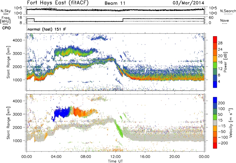
Task: Click the 'Fort Hays East (fitACF)' title
Action: click(58, 3)
